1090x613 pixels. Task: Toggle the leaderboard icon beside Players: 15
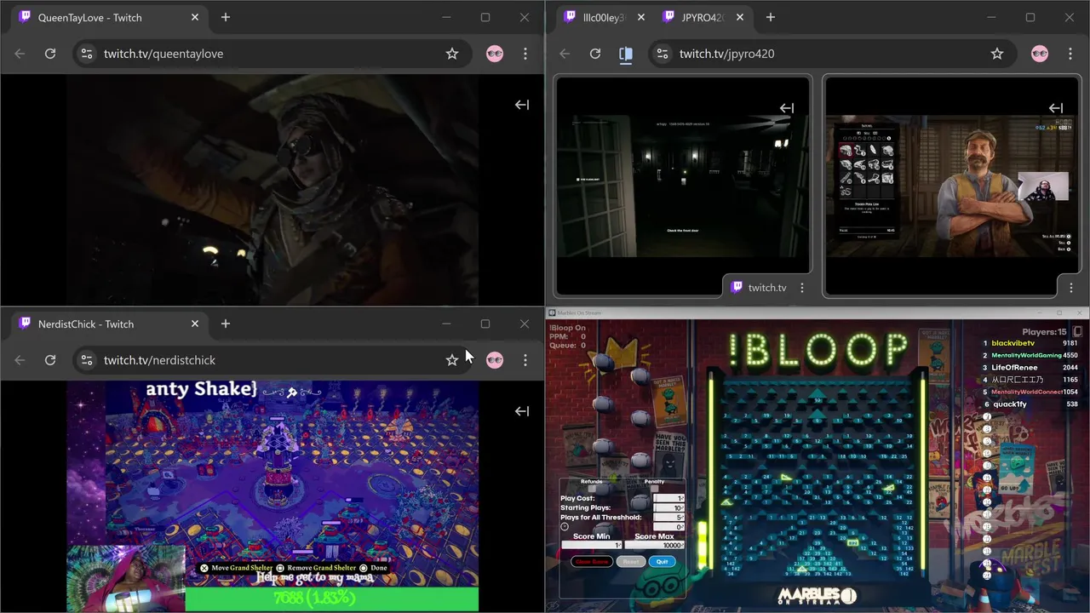(1077, 331)
